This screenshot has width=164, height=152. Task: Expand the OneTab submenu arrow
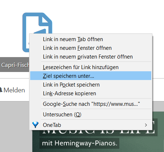coord(146,125)
